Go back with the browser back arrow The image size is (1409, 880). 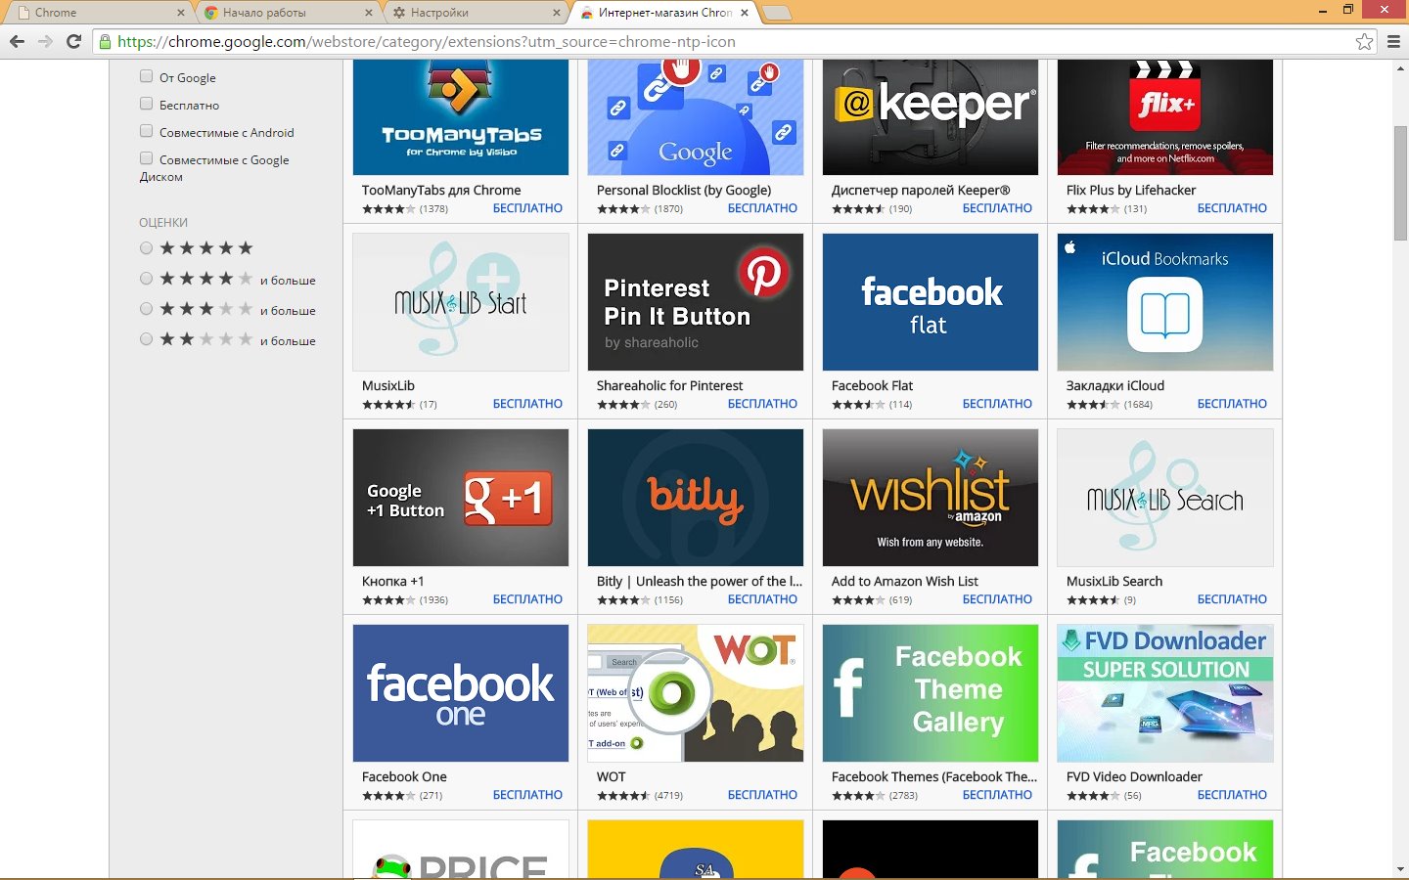17,41
